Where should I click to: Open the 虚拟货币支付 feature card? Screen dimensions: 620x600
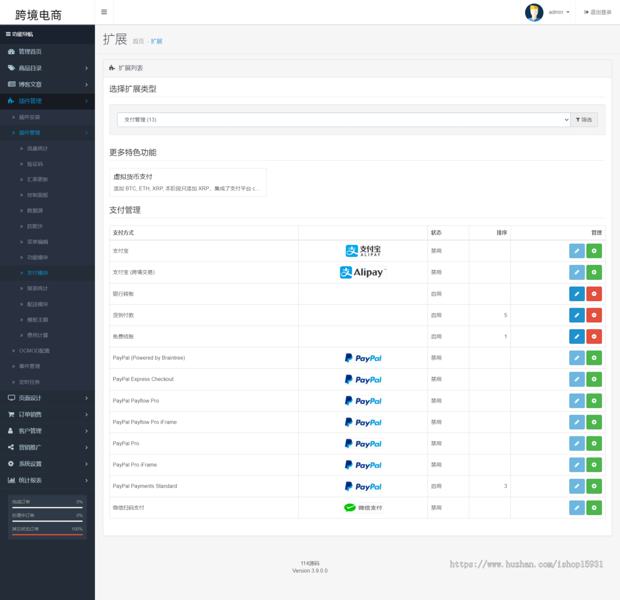[188, 182]
